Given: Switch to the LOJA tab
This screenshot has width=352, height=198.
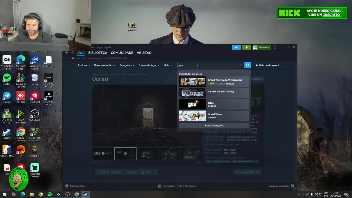Looking at the screenshot, I should click(81, 53).
